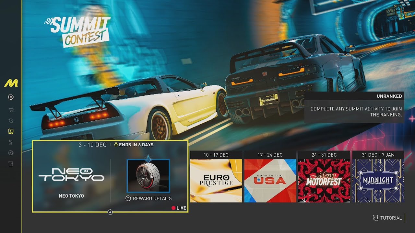The image size is (415, 233).
Task: Select the Neo Tokyo summit logo
Action: point(71,174)
